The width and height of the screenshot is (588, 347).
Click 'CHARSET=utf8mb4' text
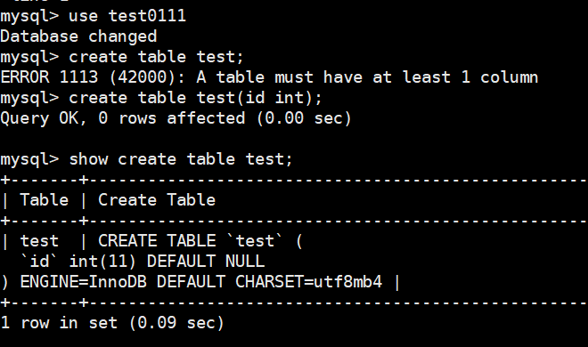308,282
